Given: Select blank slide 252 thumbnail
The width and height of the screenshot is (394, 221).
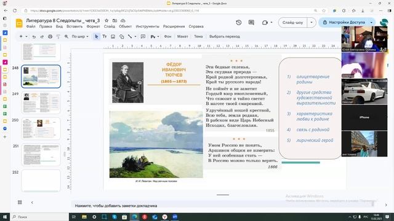Looking at the screenshot, I should [41, 180].
